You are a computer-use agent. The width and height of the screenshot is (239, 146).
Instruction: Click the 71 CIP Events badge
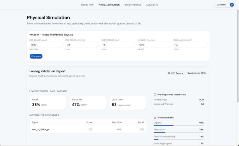[x=175, y=73]
